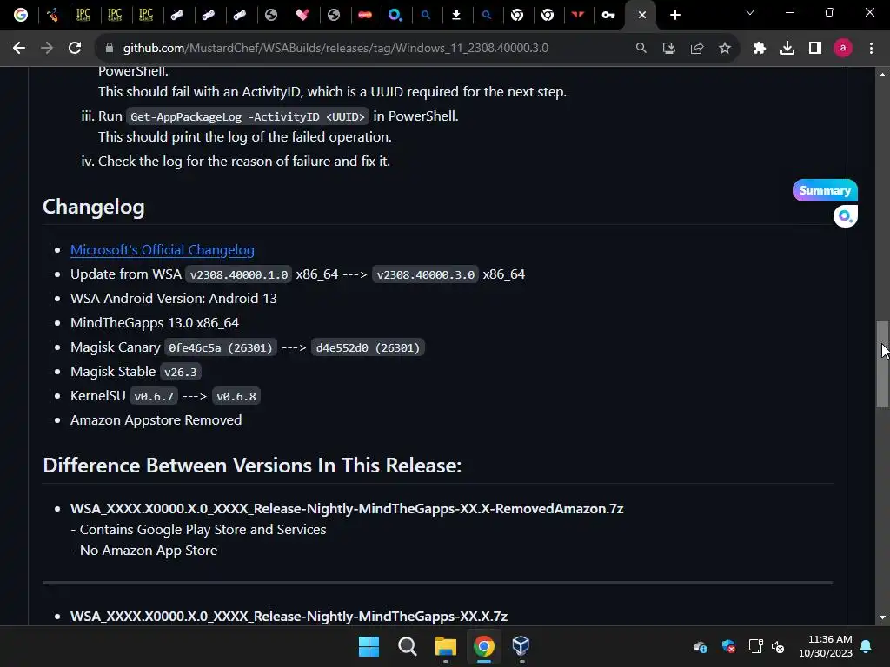890x667 pixels.
Task: Close the active GitHub tab
Action: [642, 16]
